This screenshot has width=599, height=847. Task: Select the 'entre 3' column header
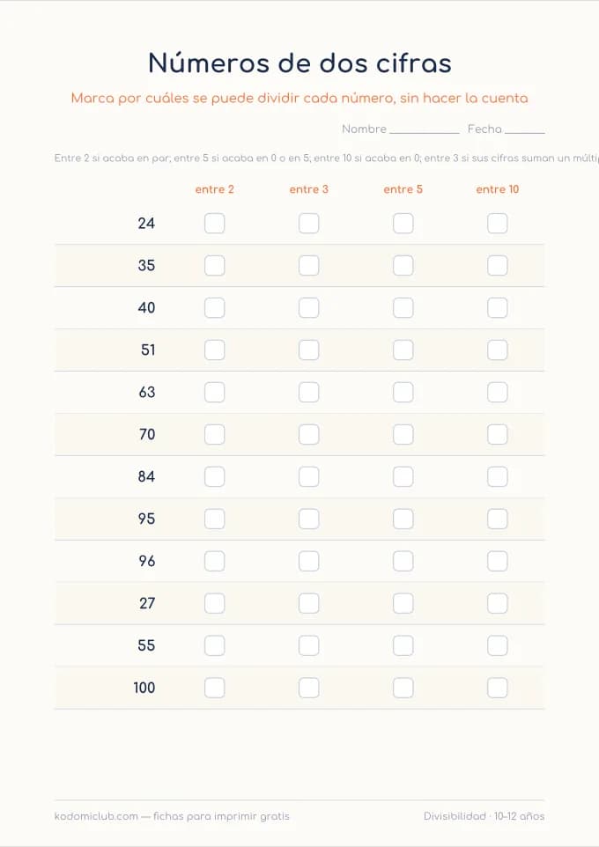coord(308,189)
